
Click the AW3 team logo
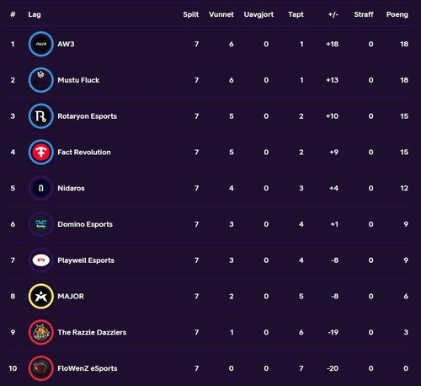(x=41, y=44)
